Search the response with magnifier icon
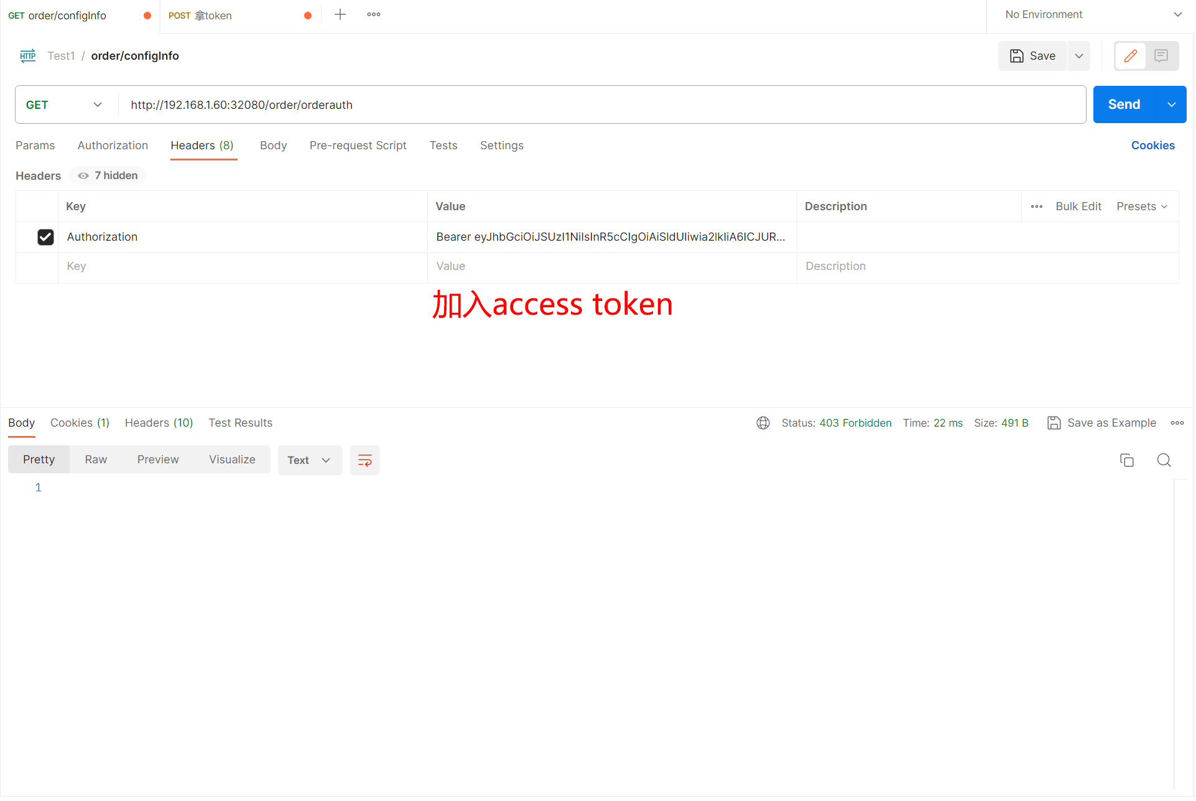This screenshot has width=1196, height=801. point(1164,461)
